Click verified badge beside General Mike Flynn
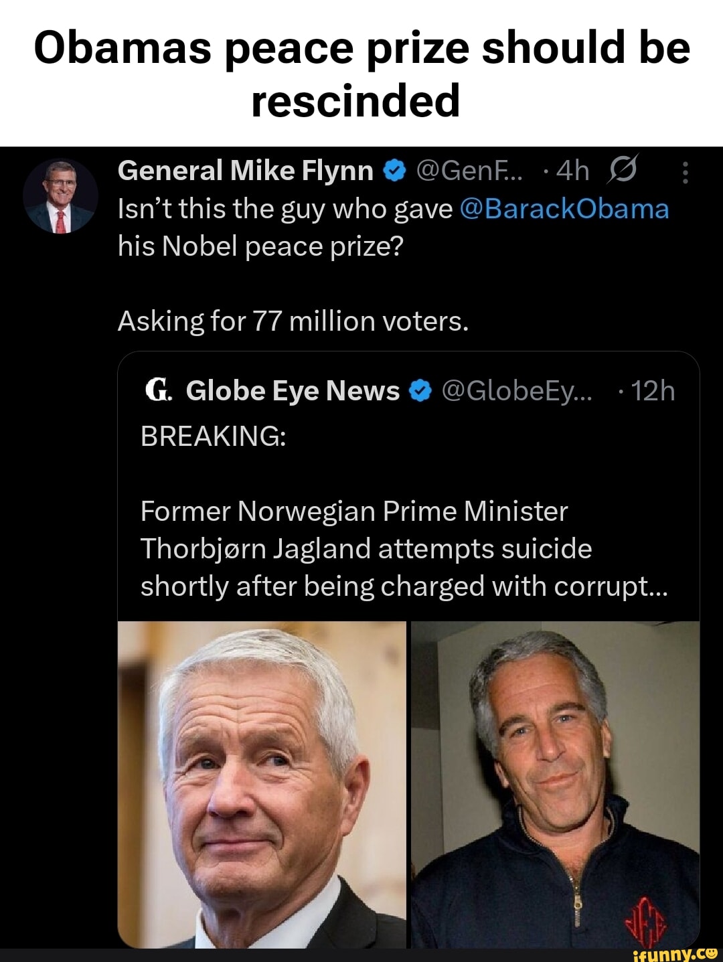The height and width of the screenshot is (962, 723). tap(395, 171)
